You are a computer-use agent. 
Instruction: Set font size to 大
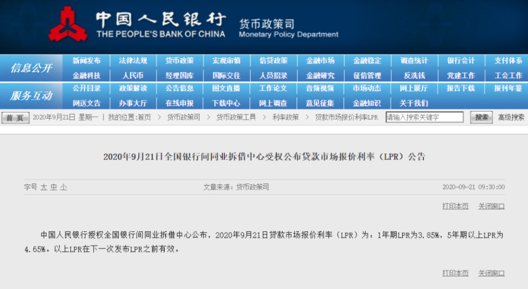click(x=44, y=187)
